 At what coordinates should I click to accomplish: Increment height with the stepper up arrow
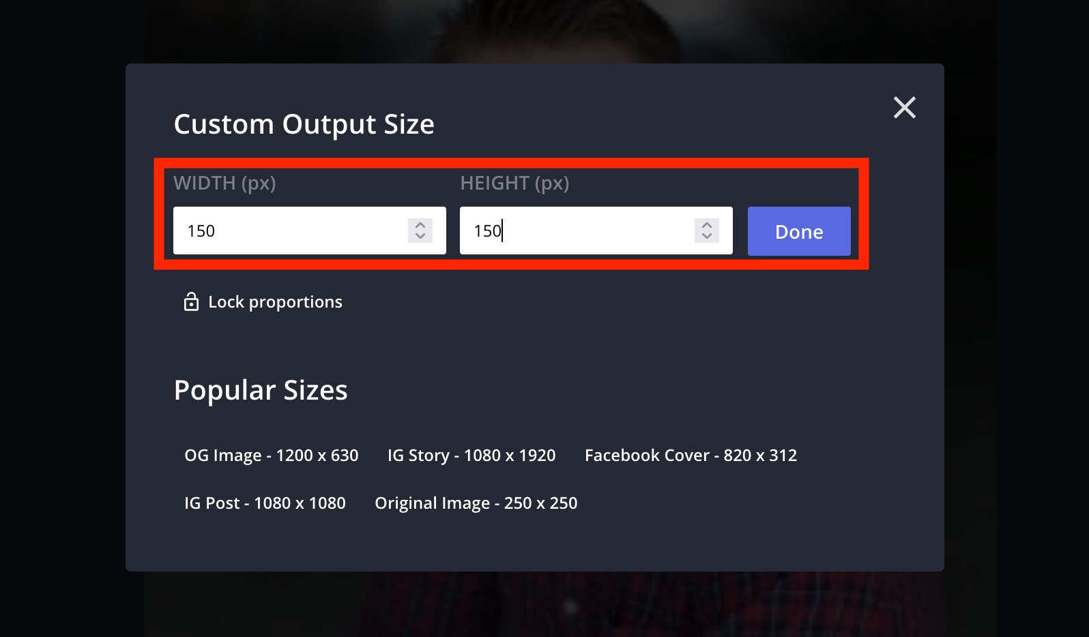tap(707, 224)
